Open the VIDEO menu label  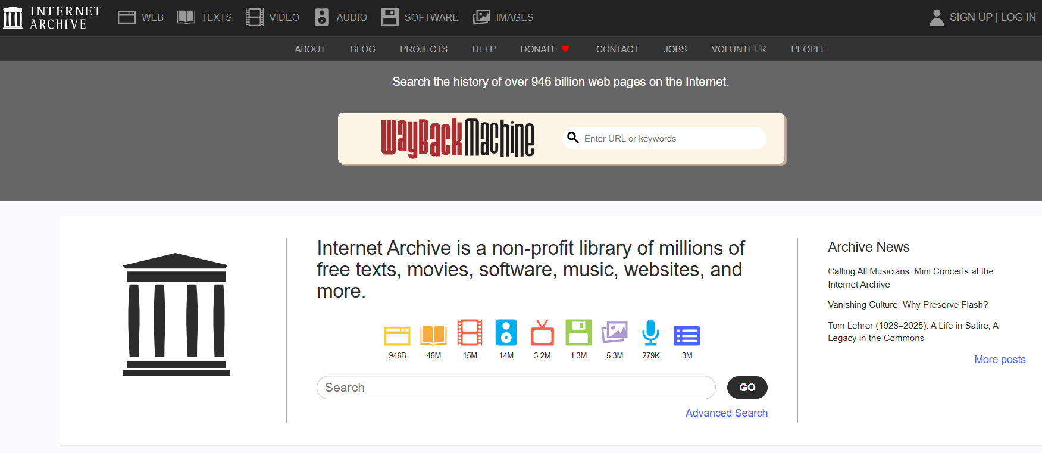click(284, 18)
